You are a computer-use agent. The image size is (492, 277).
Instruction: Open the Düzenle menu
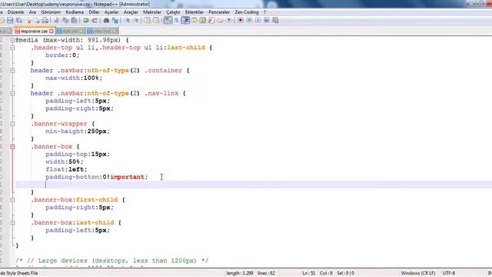tap(15, 12)
